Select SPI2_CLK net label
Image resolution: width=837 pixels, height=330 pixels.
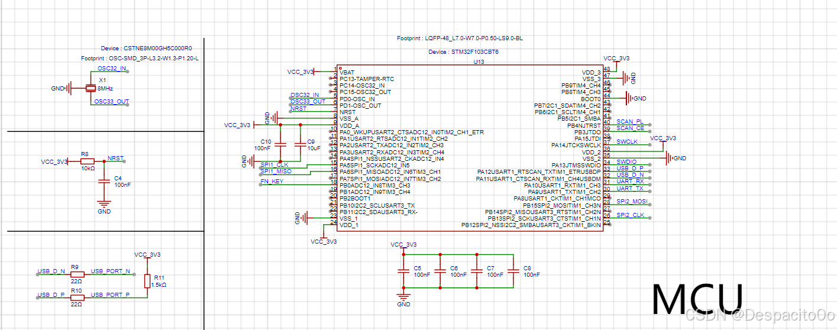pos(631,215)
